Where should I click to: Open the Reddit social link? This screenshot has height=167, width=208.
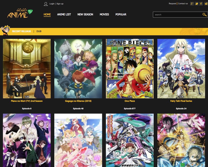pos(206,4)
